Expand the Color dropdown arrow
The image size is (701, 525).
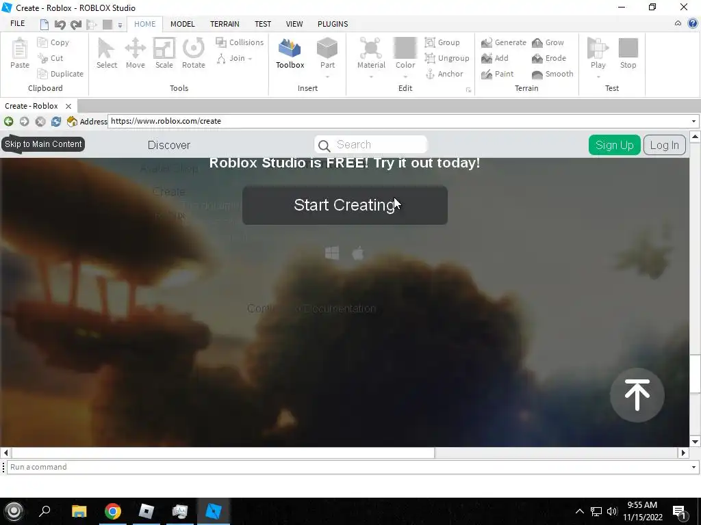(405, 77)
